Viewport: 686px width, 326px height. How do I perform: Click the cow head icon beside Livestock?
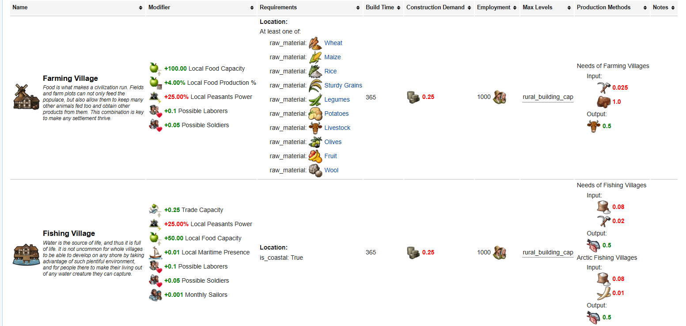315,128
